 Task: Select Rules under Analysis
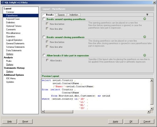pos(9,61)
